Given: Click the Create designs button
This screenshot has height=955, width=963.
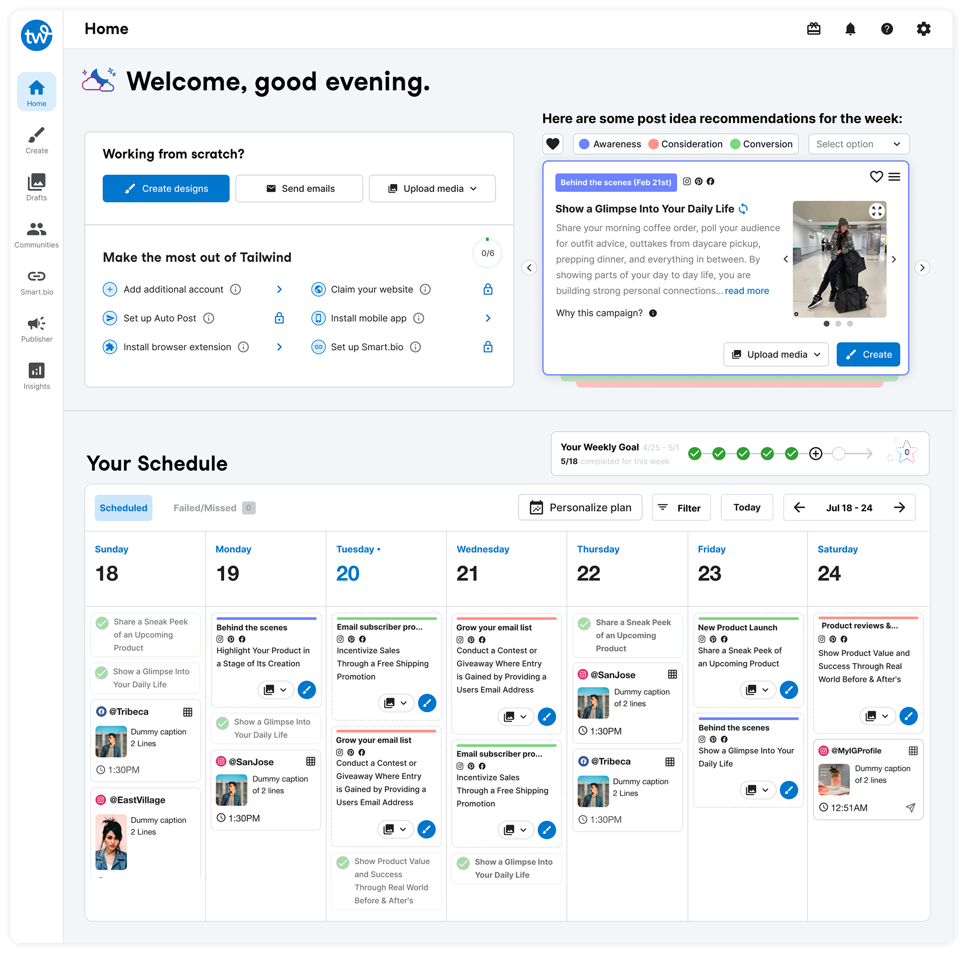Looking at the screenshot, I should 166,189.
